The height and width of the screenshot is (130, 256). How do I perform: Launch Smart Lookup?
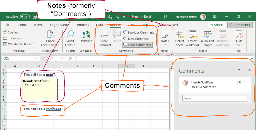[70, 38]
